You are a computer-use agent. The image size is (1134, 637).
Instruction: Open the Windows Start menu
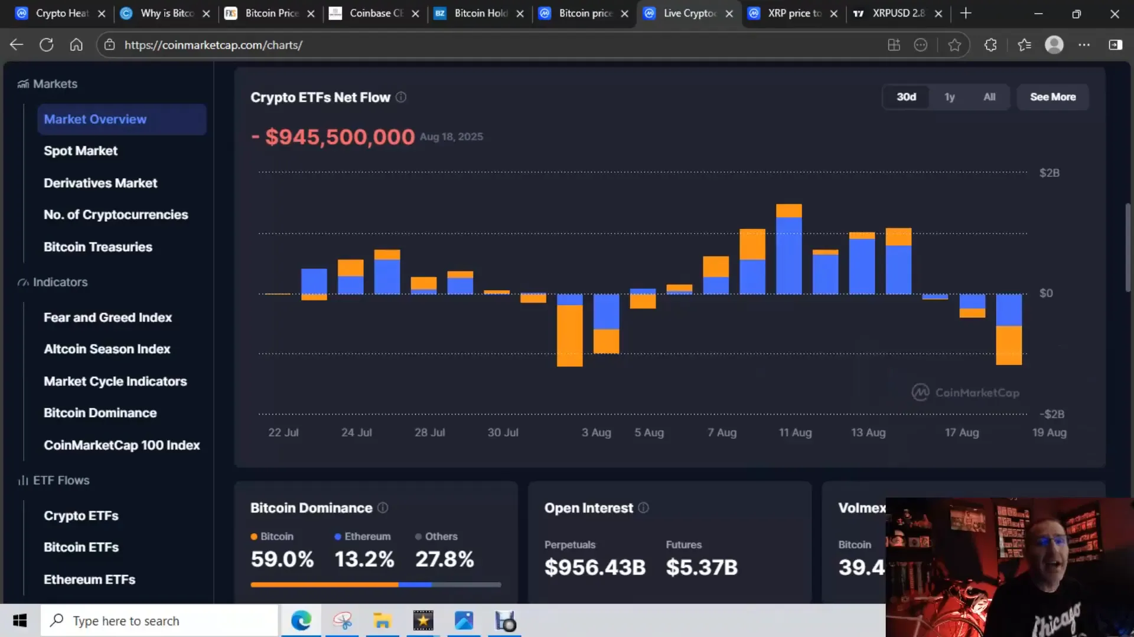click(20, 620)
